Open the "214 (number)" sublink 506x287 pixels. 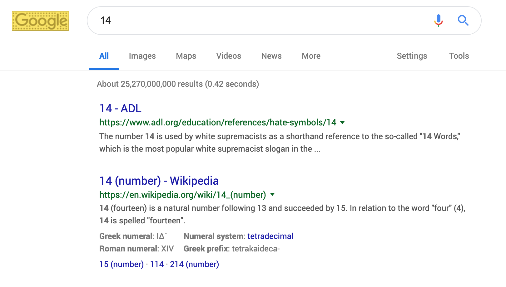pos(194,264)
